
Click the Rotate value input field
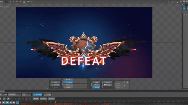click(x=80, y=80)
